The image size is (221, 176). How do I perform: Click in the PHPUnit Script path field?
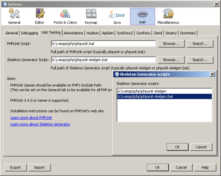tap(104, 44)
